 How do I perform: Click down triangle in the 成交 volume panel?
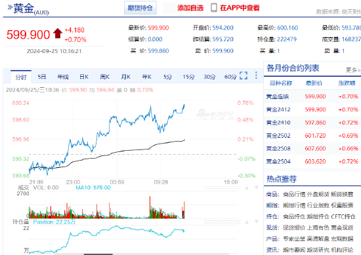click(x=257, y=187)
